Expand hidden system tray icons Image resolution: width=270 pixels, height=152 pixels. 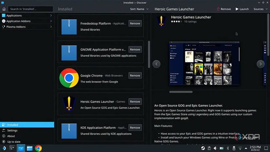[x=246, y=148]
